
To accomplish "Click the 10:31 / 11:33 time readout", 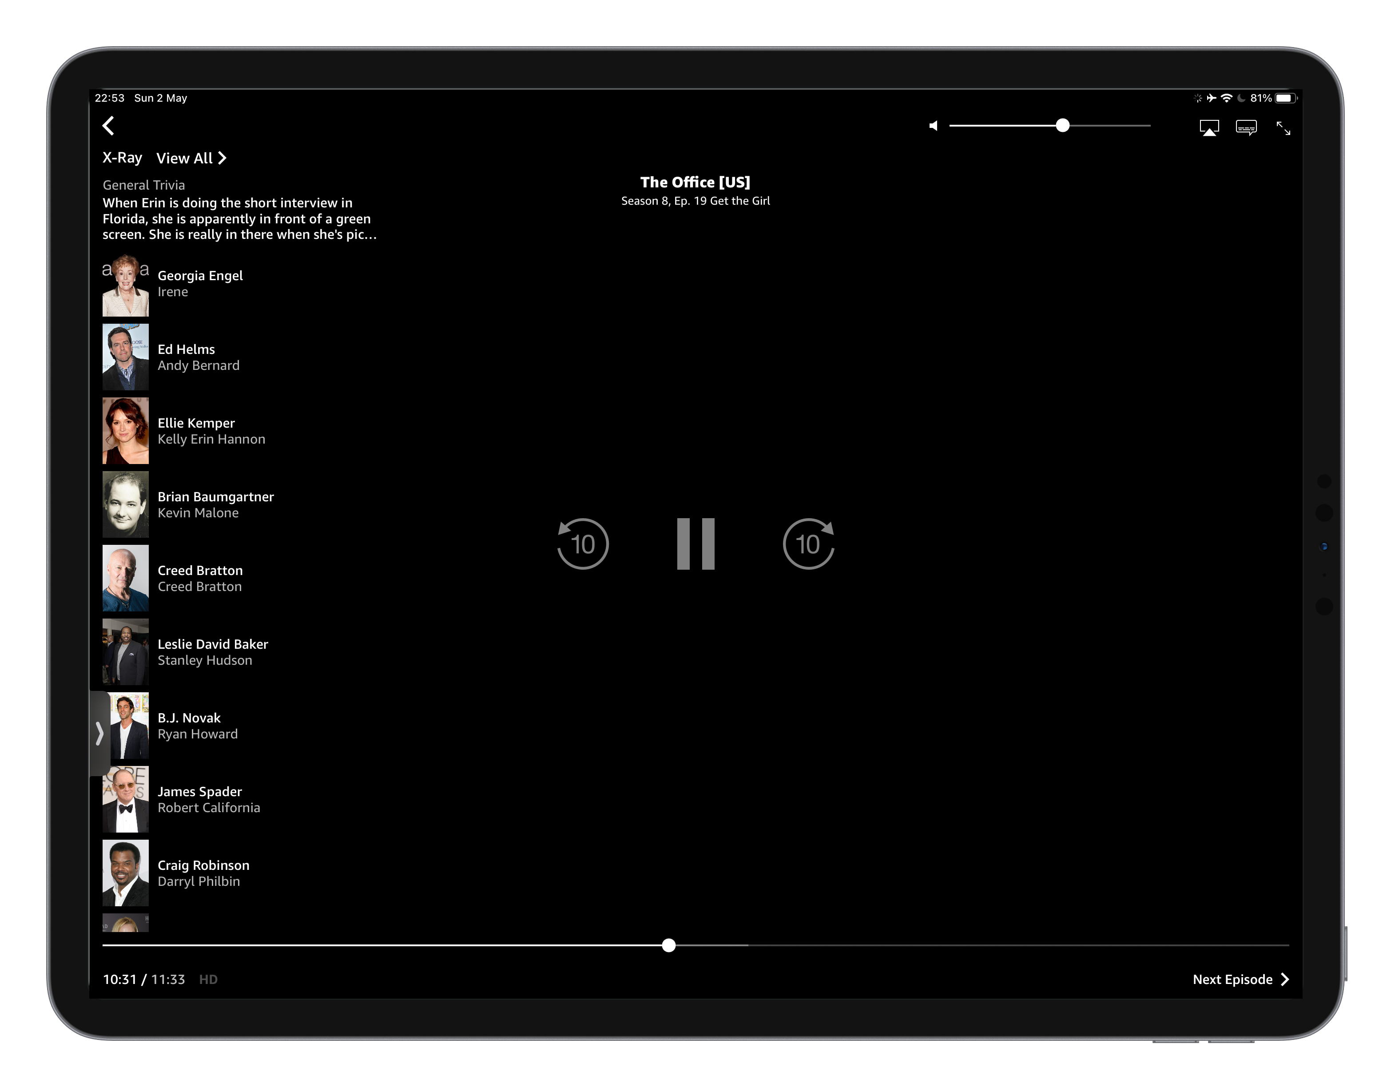I will click(x=144, y=980).
